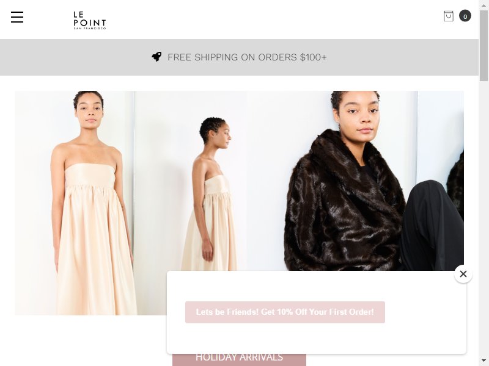Click blank popup area above the pink button
The image size is (489, 366).
pyautogui.click(x=317, y=285)
